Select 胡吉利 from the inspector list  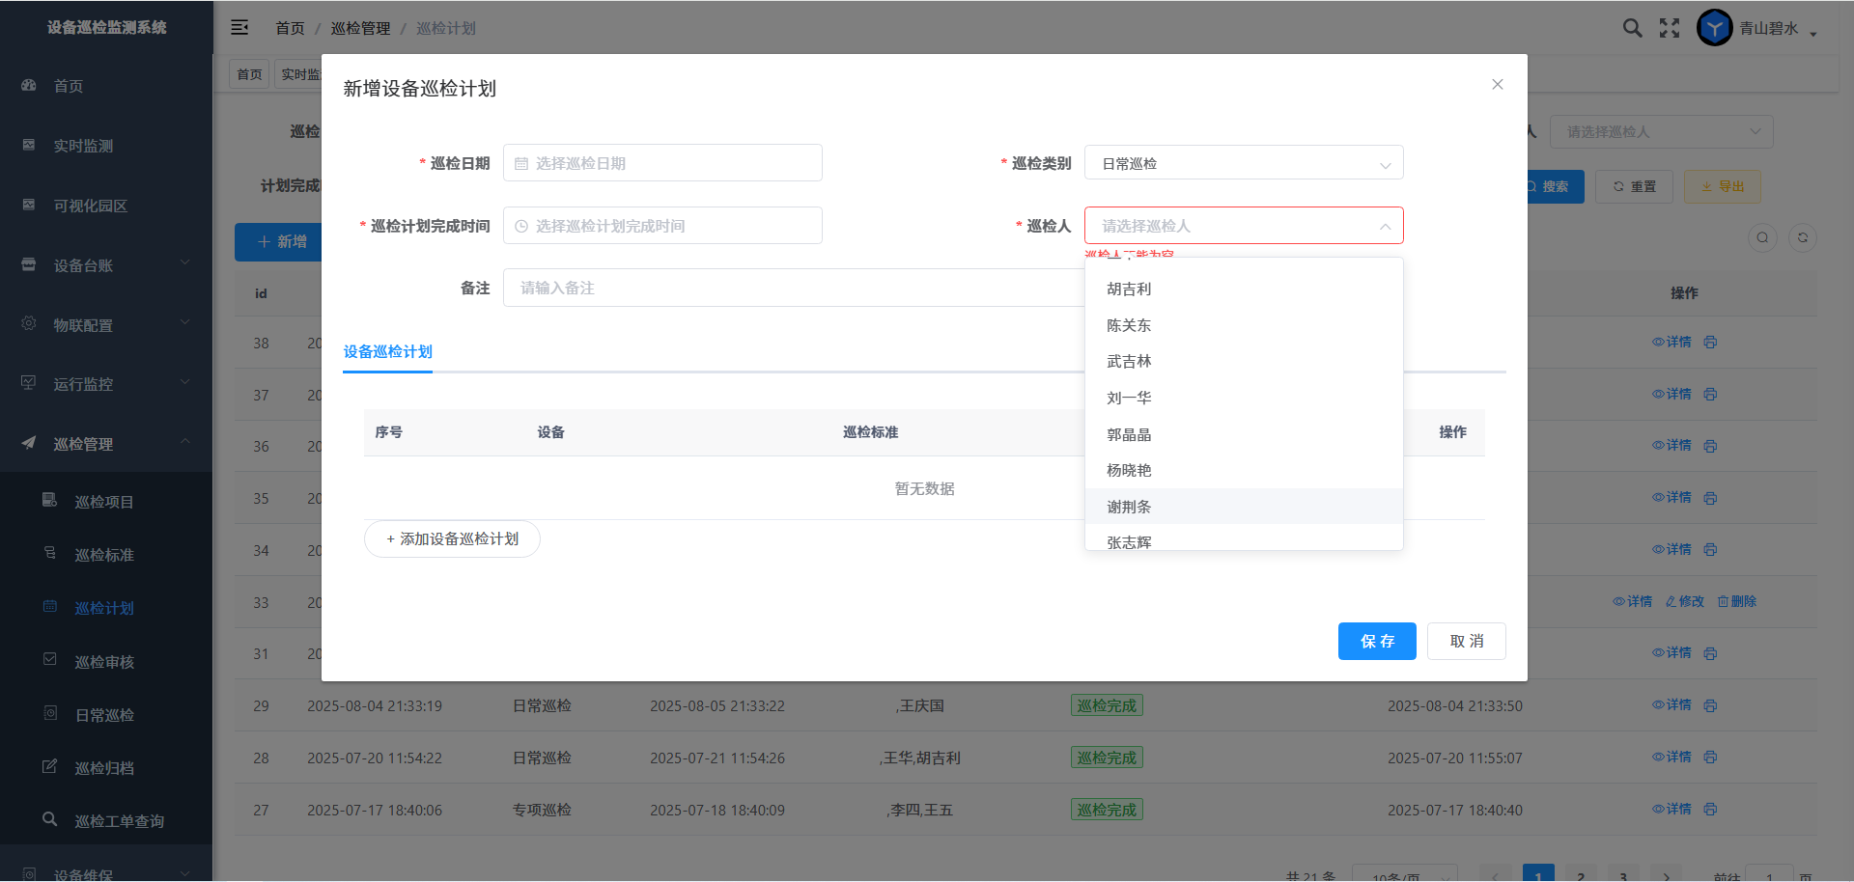[x=1129, y=289]
